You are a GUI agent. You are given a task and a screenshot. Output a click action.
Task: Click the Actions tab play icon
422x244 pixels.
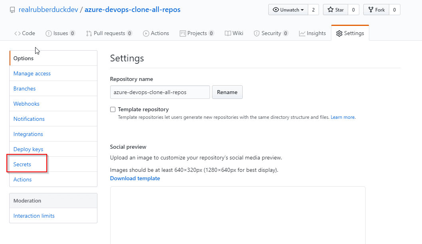point(146,33)
